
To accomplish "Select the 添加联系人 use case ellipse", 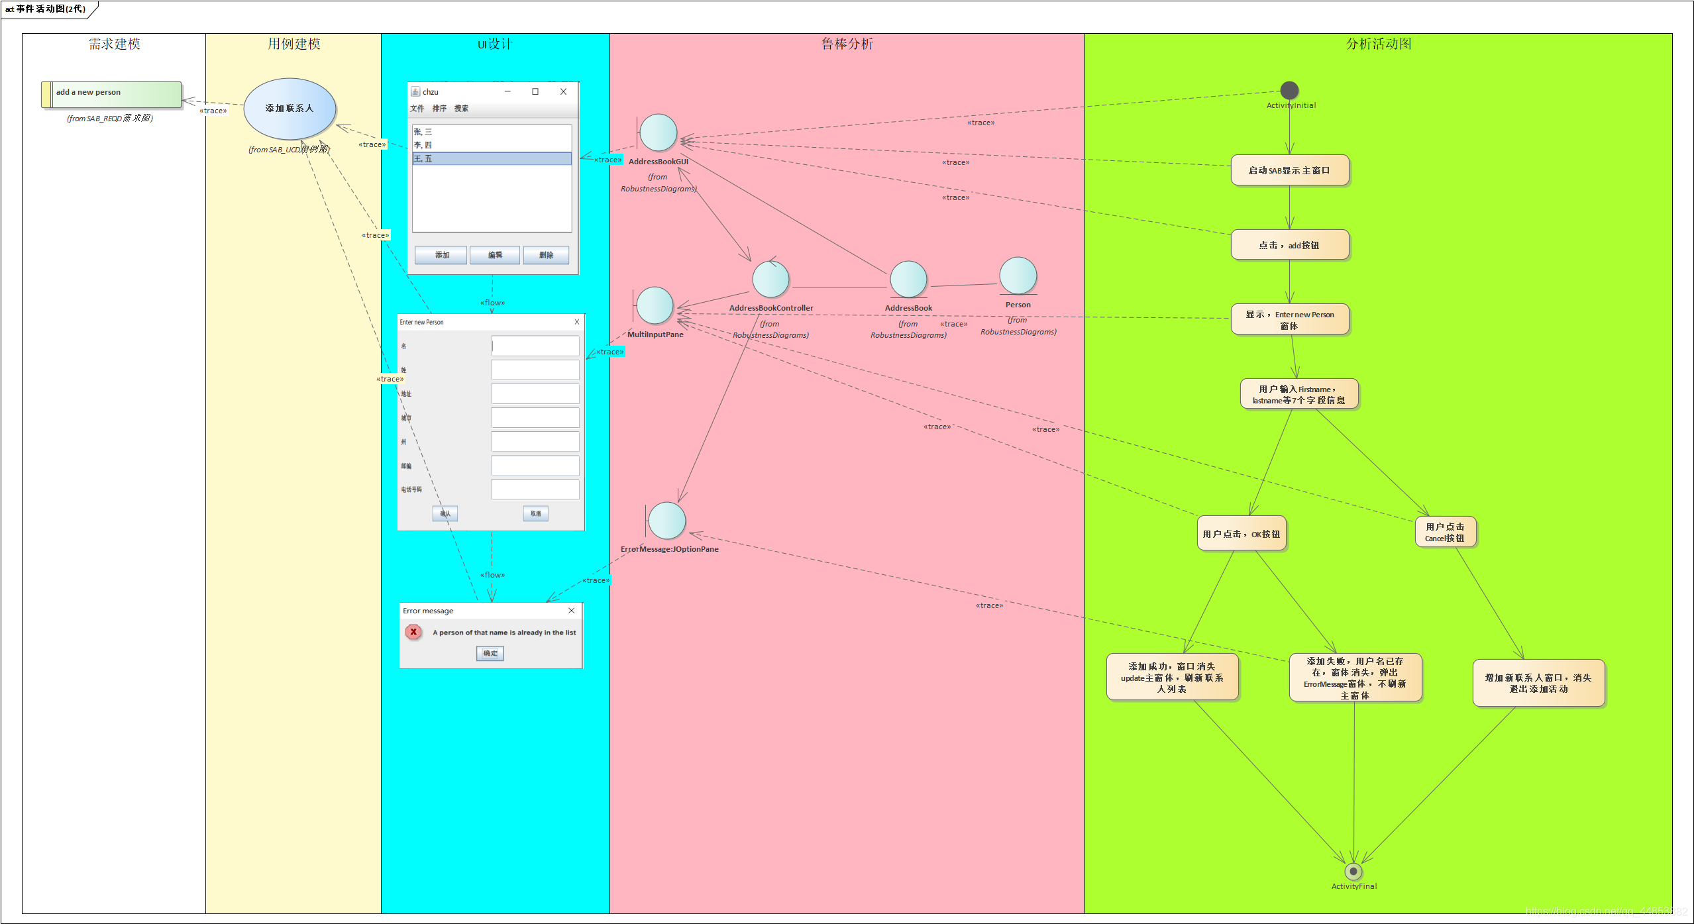I will click(x=290, y=109).
